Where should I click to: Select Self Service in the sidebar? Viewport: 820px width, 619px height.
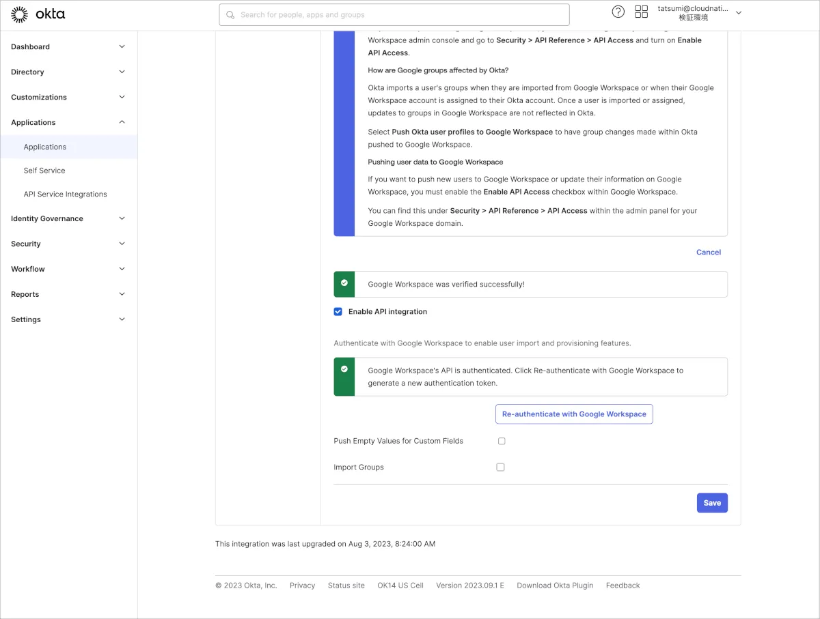point(44,171)
